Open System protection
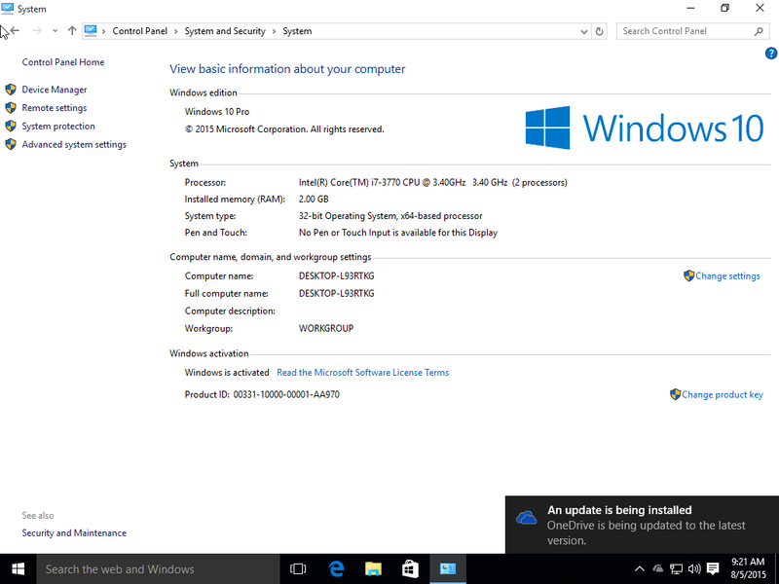The image size is (779, 584). 58,127
